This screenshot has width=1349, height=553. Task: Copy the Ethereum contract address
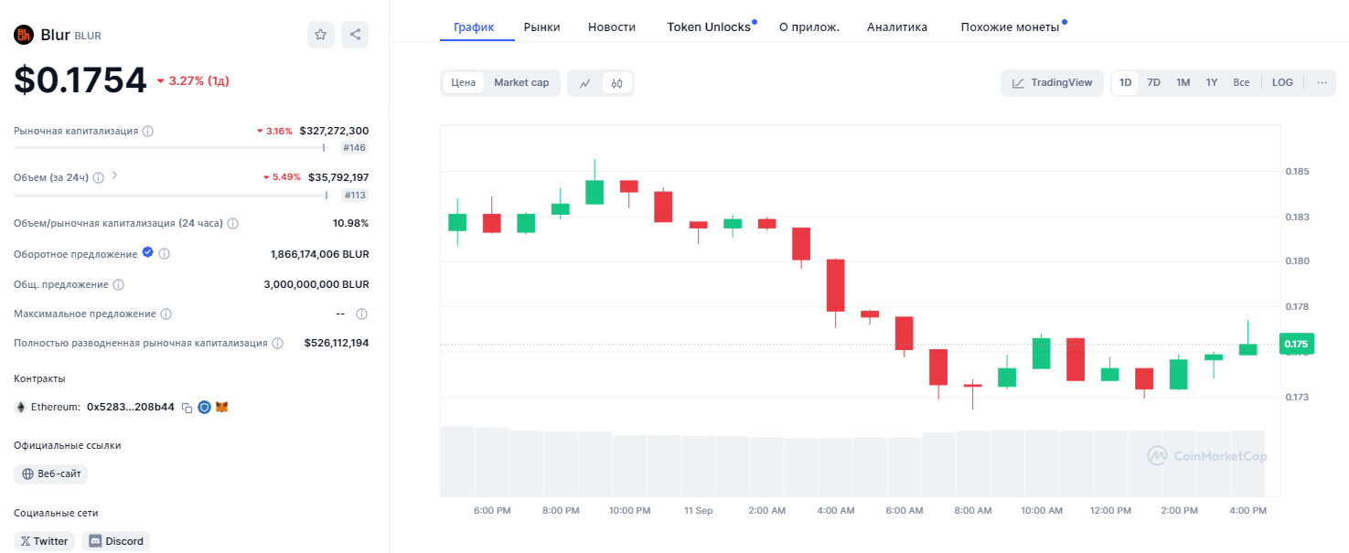187,407
